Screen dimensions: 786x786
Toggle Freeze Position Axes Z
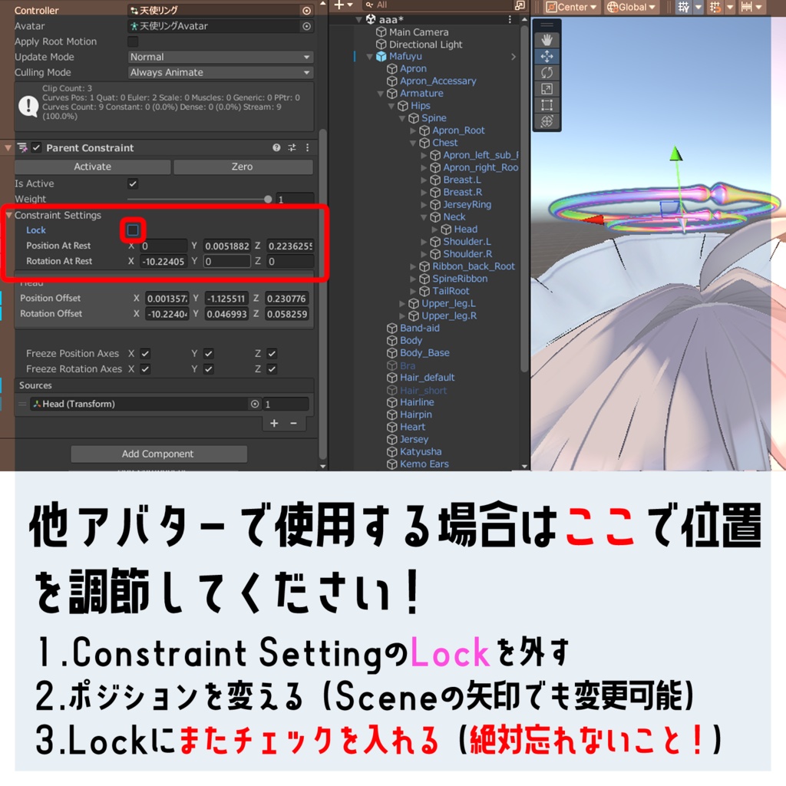point(272,353)
